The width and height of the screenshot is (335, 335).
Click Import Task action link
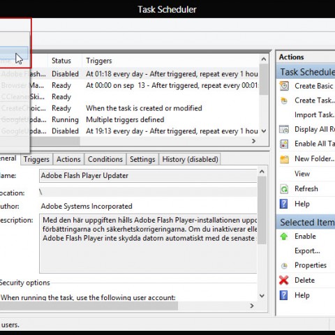[x=314, y=115]
